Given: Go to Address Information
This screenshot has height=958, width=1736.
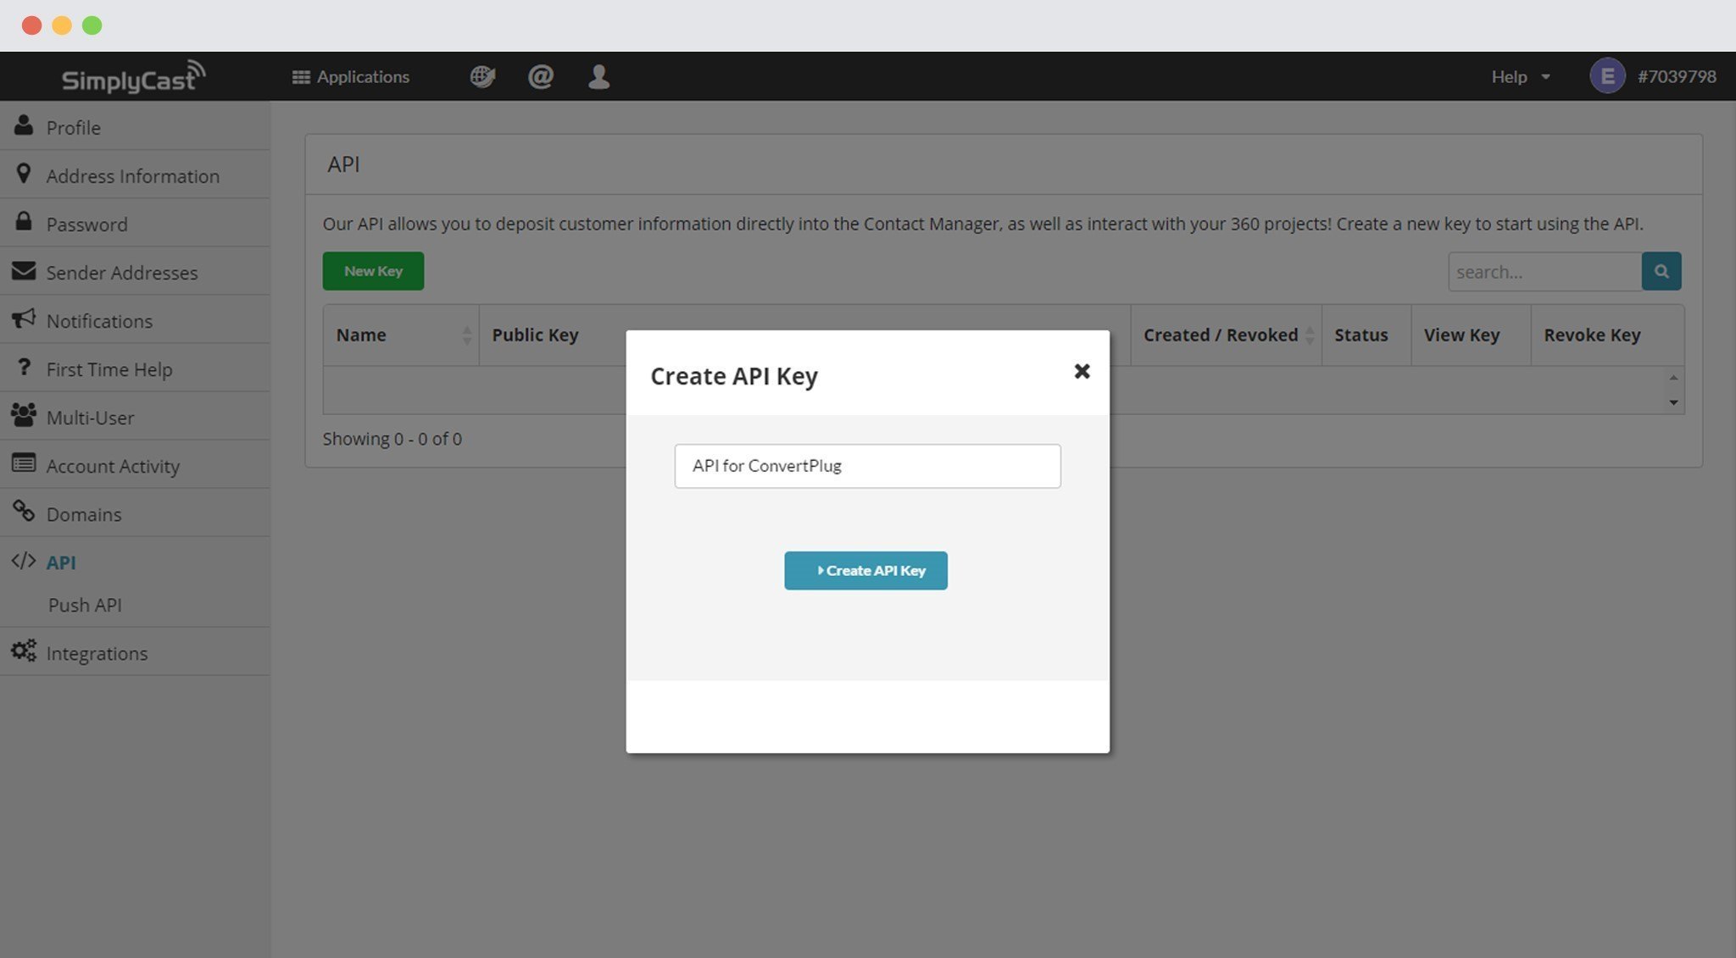Looking at the screenshot, I should tap(135, 175).
